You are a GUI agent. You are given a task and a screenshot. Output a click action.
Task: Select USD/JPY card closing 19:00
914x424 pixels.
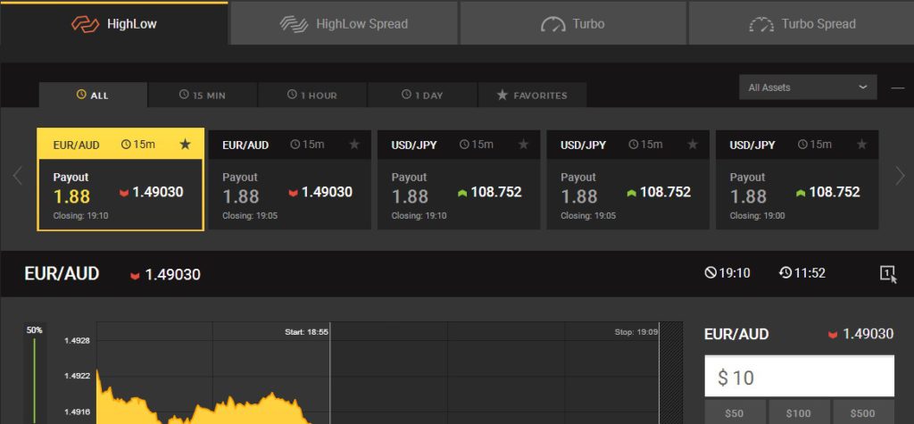pos(797,179)
